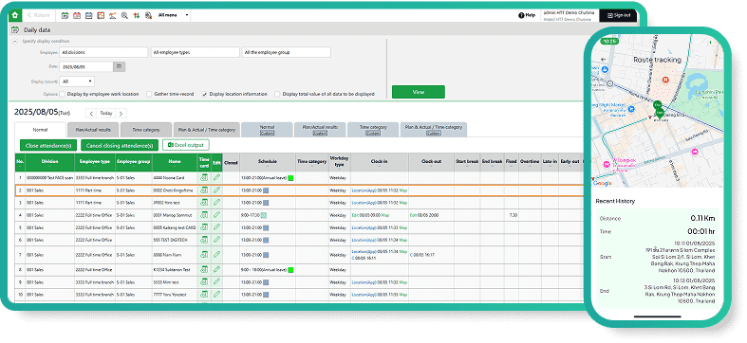Switch to Time category Custom tab
This screenshot has width=747, height=343.
click(372, 130)
